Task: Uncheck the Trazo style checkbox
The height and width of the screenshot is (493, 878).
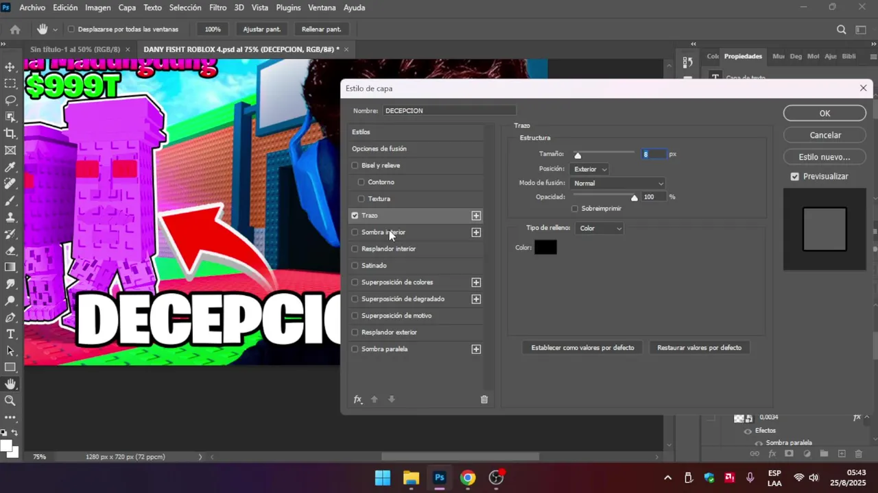Action: [x=355, y=216]
